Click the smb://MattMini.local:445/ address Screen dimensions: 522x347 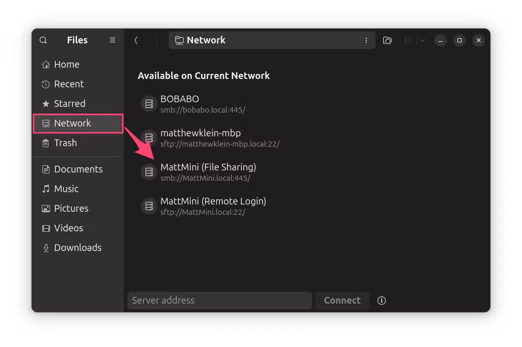click(x=205, y=178)
